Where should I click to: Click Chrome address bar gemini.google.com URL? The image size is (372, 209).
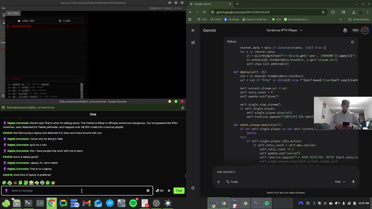tap(243, 12)
